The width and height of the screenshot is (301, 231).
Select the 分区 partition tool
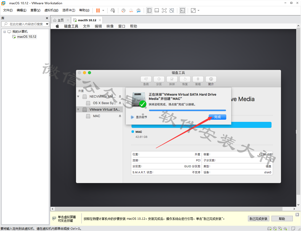coord(159,79)
